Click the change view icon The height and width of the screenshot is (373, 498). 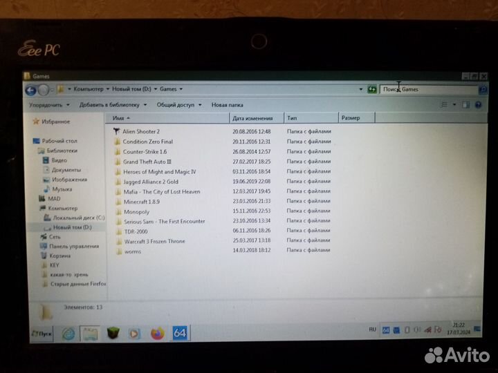pos(444,104)
